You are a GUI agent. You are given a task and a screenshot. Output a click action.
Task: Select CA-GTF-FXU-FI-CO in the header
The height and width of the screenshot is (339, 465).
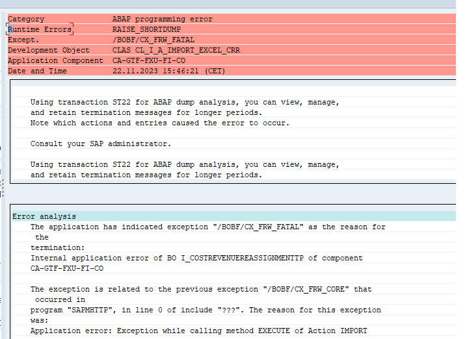[x=149, y=60]
